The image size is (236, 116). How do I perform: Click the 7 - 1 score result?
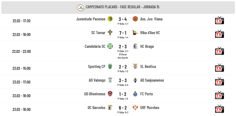123,33
